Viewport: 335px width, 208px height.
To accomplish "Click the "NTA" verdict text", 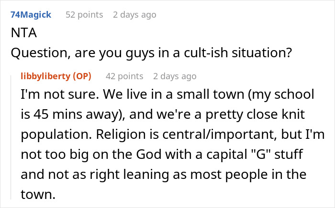I will (22, 34).
